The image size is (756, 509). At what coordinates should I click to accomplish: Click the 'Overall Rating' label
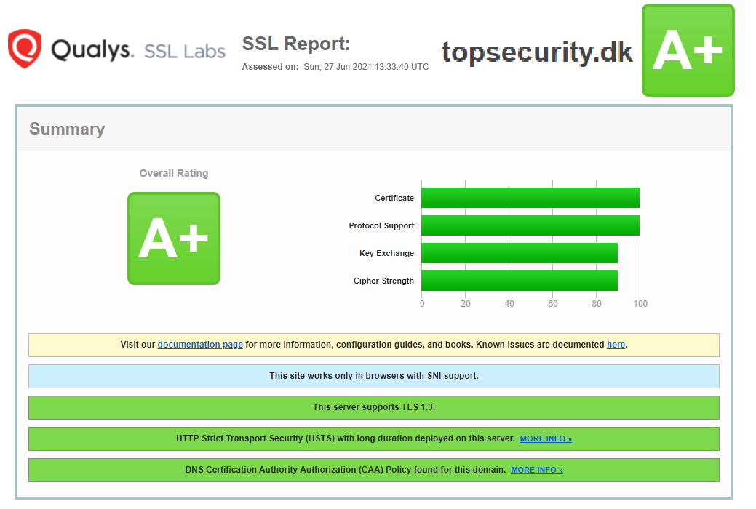[x=174, y=173]
